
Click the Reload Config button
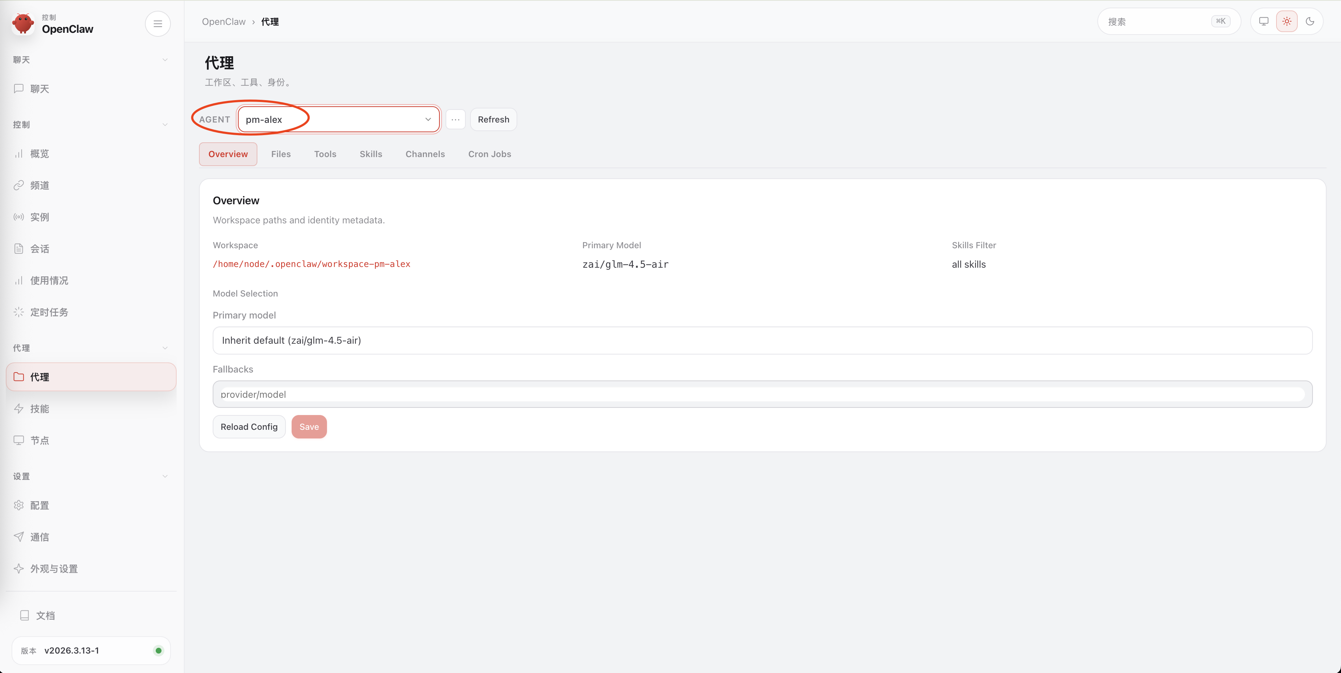[x=249, y=427]
